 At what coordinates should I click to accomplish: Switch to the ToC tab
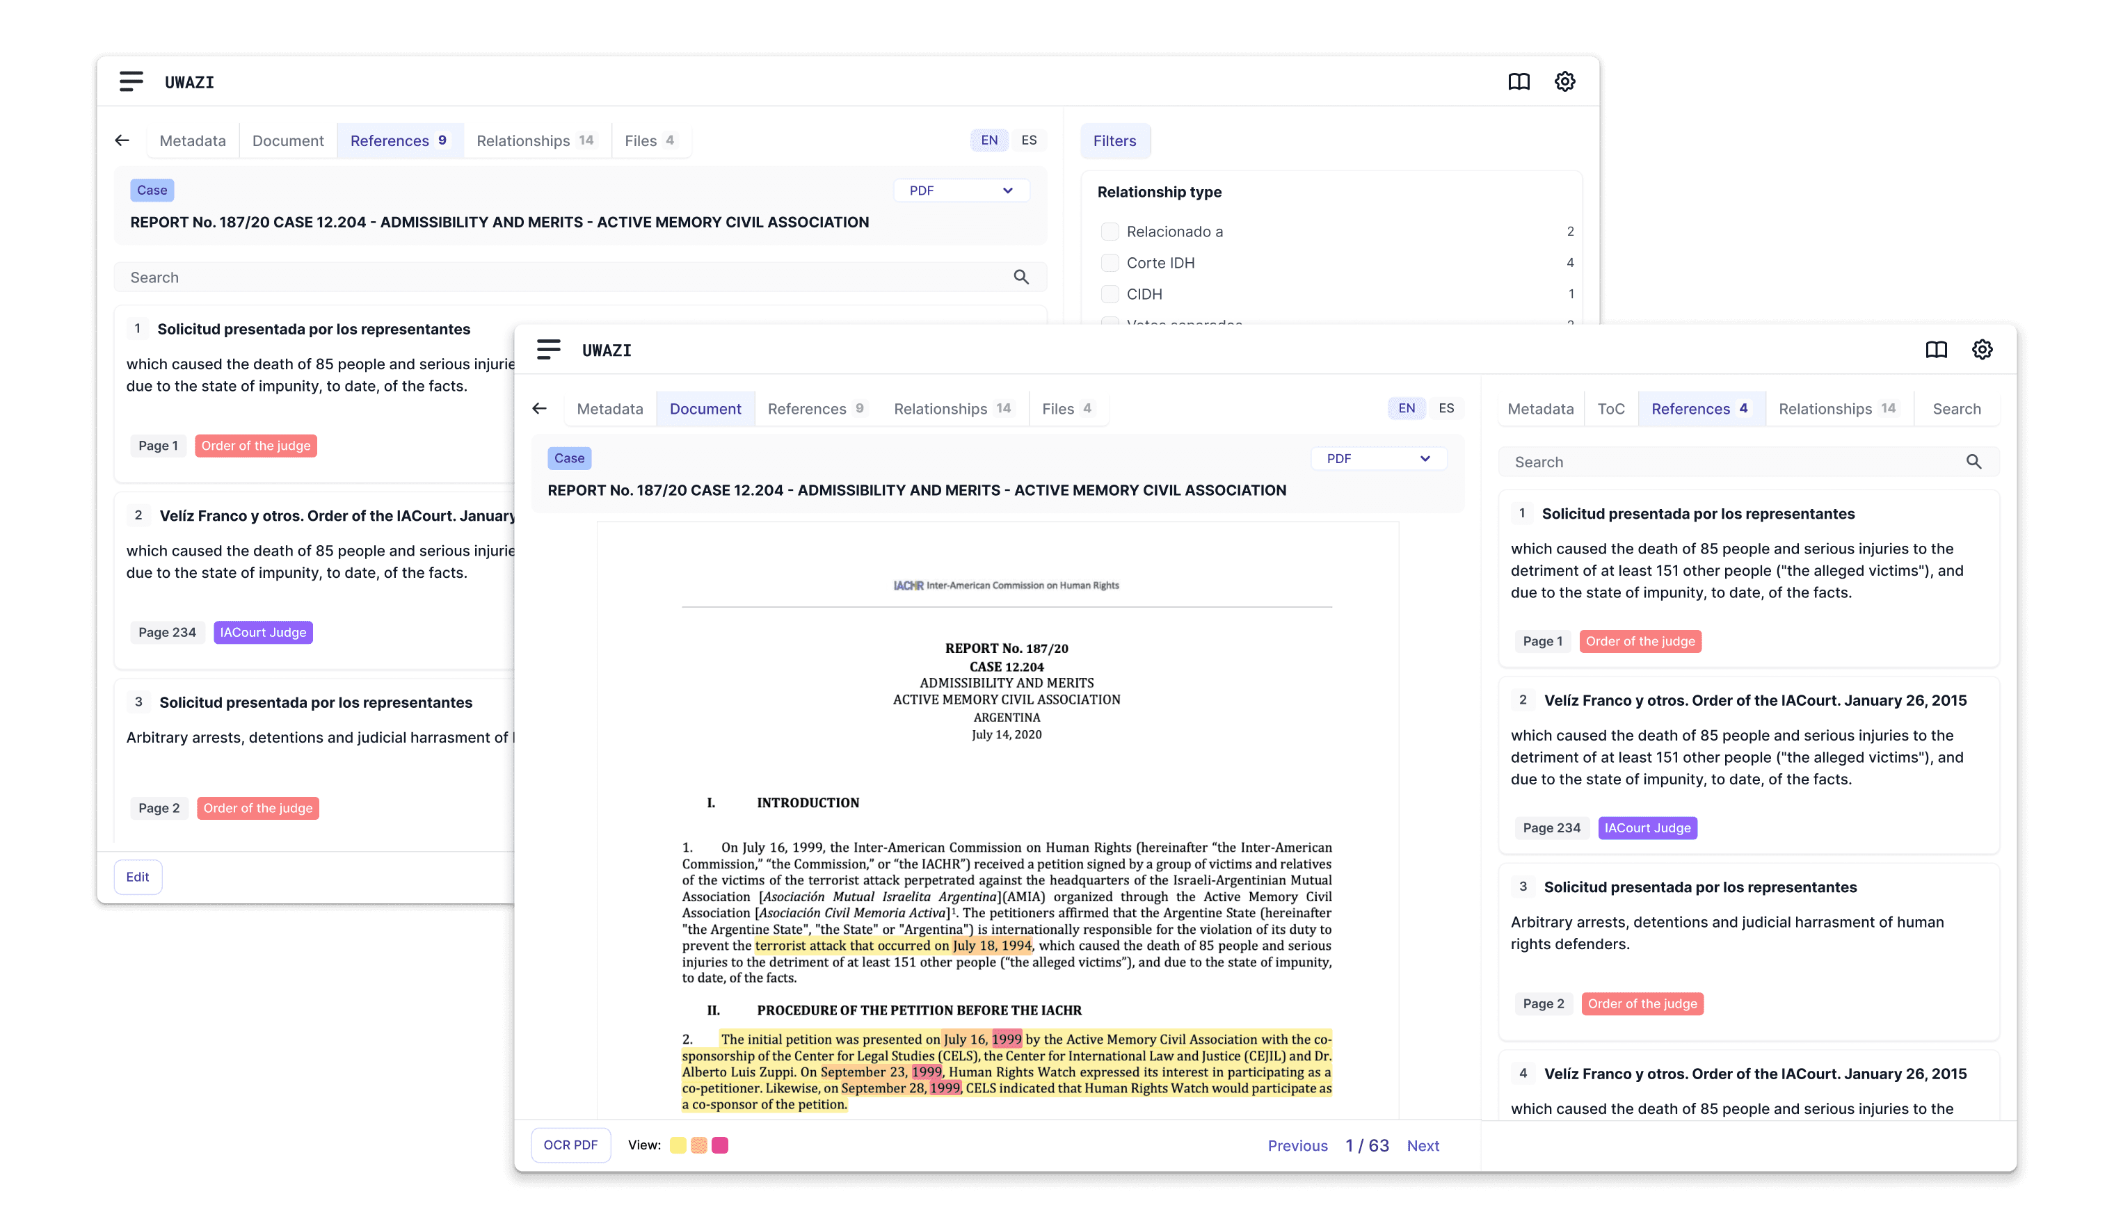(1610, 408)
